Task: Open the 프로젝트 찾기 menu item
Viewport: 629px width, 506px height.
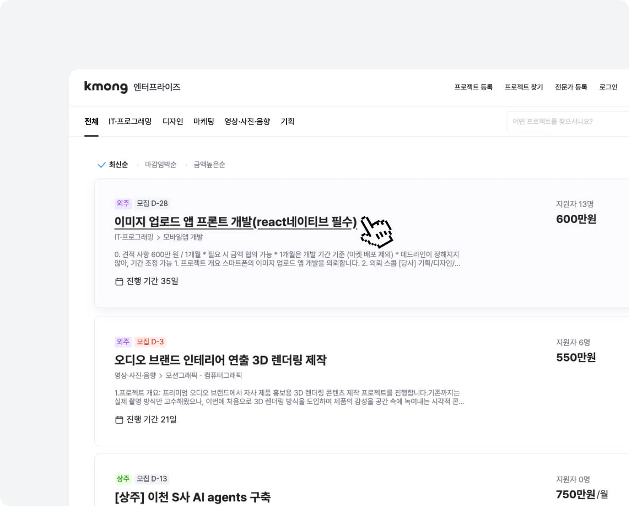Action: point(524,87)
